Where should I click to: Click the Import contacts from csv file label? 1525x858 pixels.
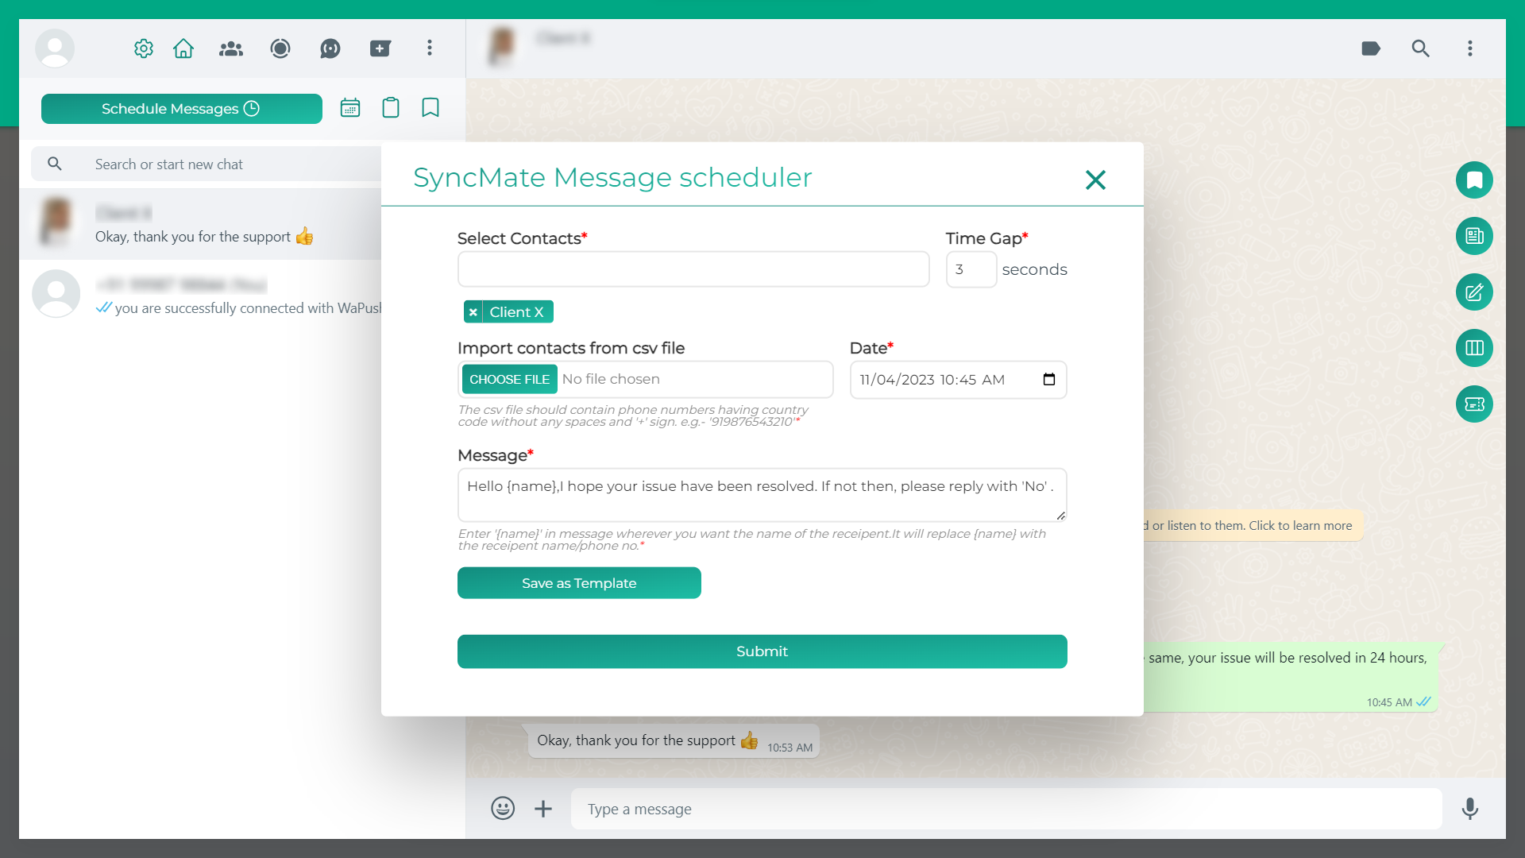571,348
